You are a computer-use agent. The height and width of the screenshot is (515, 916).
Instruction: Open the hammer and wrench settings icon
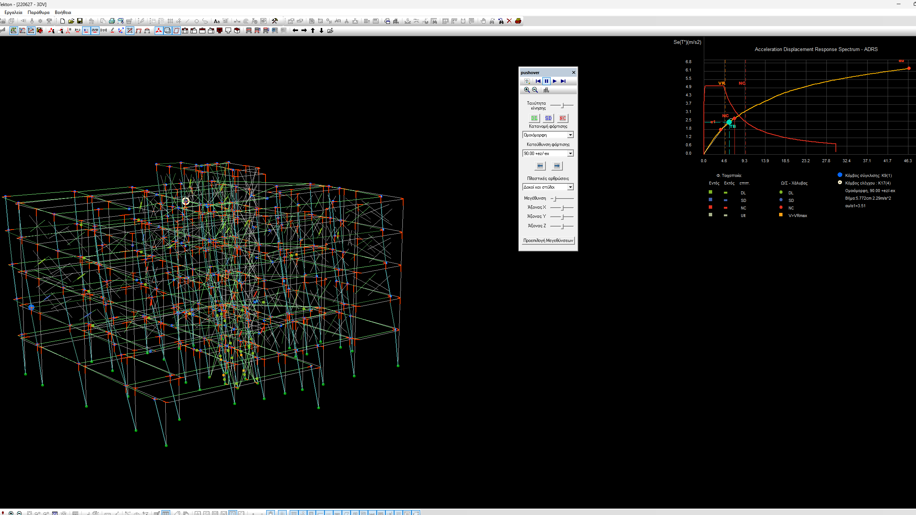275,21
